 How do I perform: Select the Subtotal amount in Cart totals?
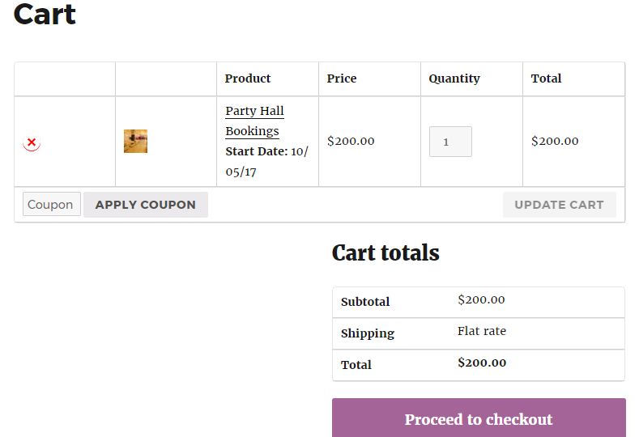(x=481, y=299)
